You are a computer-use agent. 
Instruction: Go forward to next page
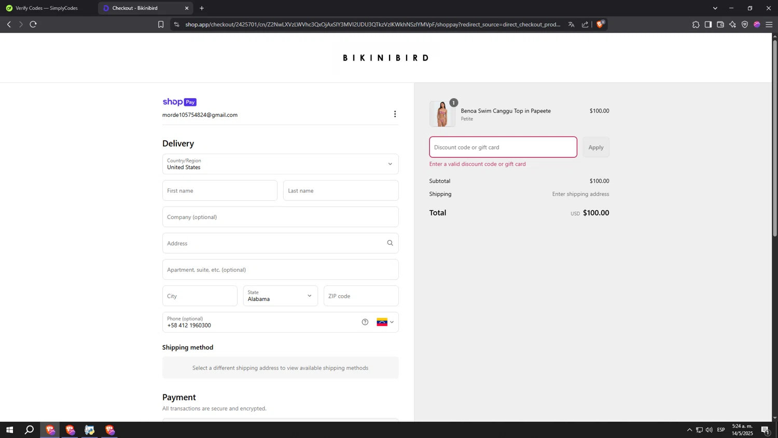click(x=21, y=24)
